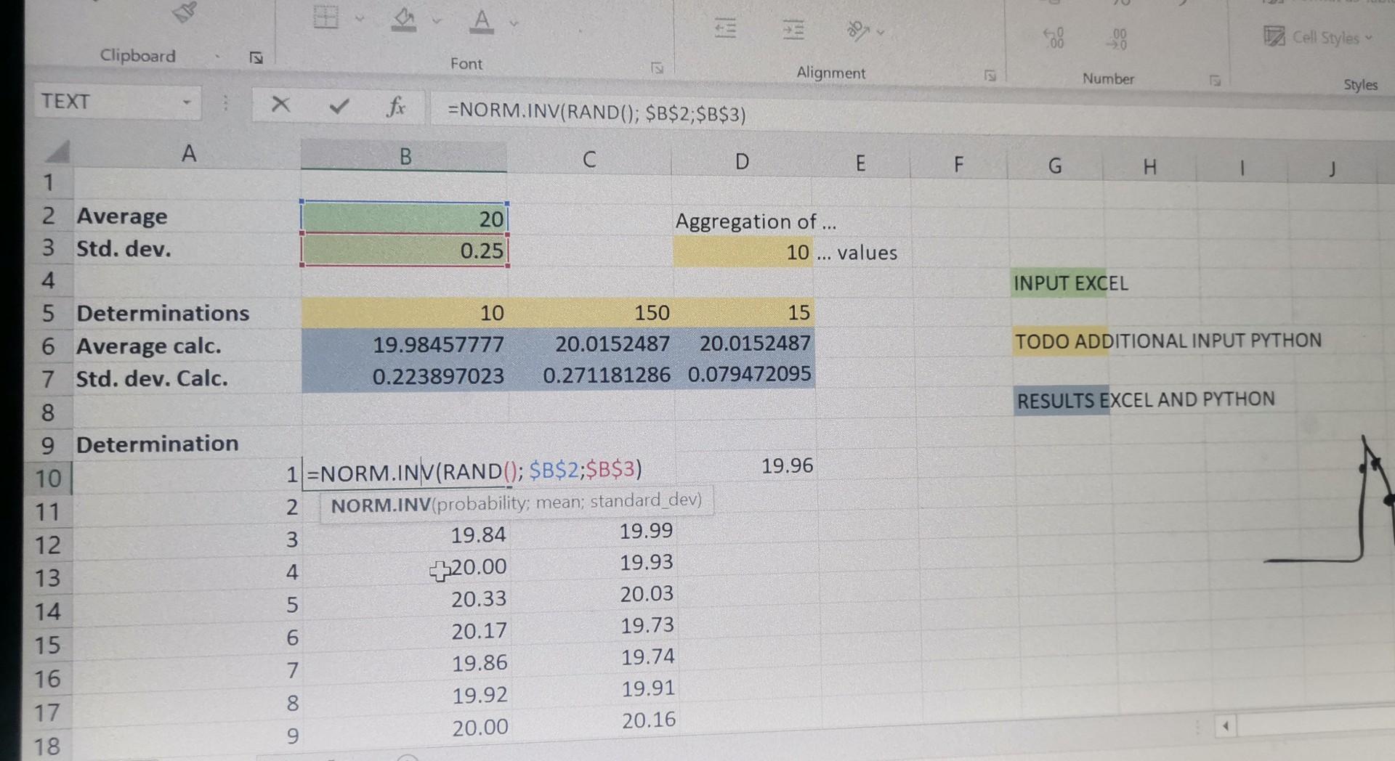Image resolution: width=1395 pixels, height=761 pixels.
Task: Click the Select All corner triangle
Action: click(57, 151)
